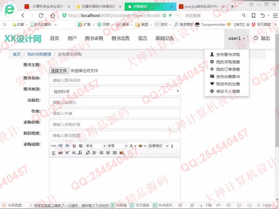Apply italic formatting in editor
Image resolution: width=279 pixels, height=209 pixels.
pyautogui.click(x=172, y=146)
